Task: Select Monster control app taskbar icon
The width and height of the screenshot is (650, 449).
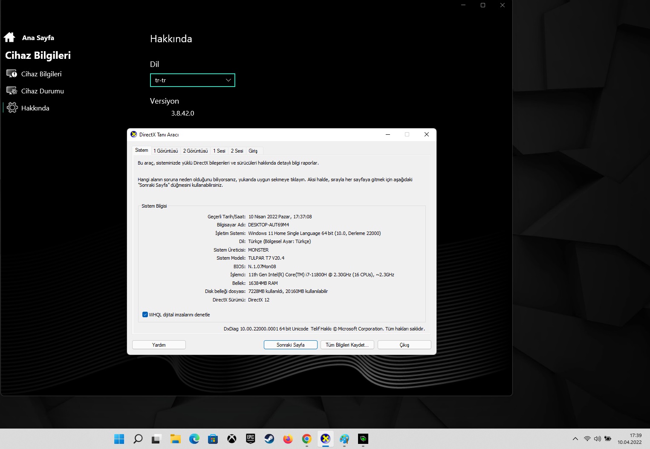Action: [363, 439]
